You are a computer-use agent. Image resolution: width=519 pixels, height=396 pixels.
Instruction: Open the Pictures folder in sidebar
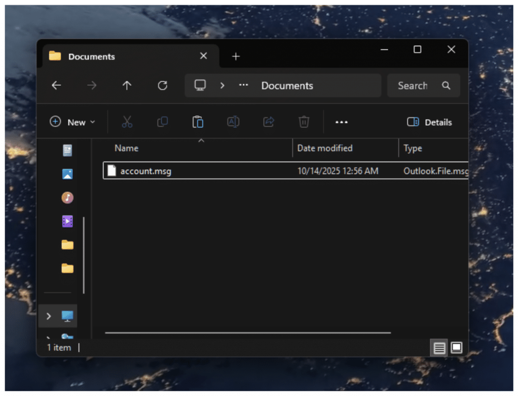(x=67, y=174)
